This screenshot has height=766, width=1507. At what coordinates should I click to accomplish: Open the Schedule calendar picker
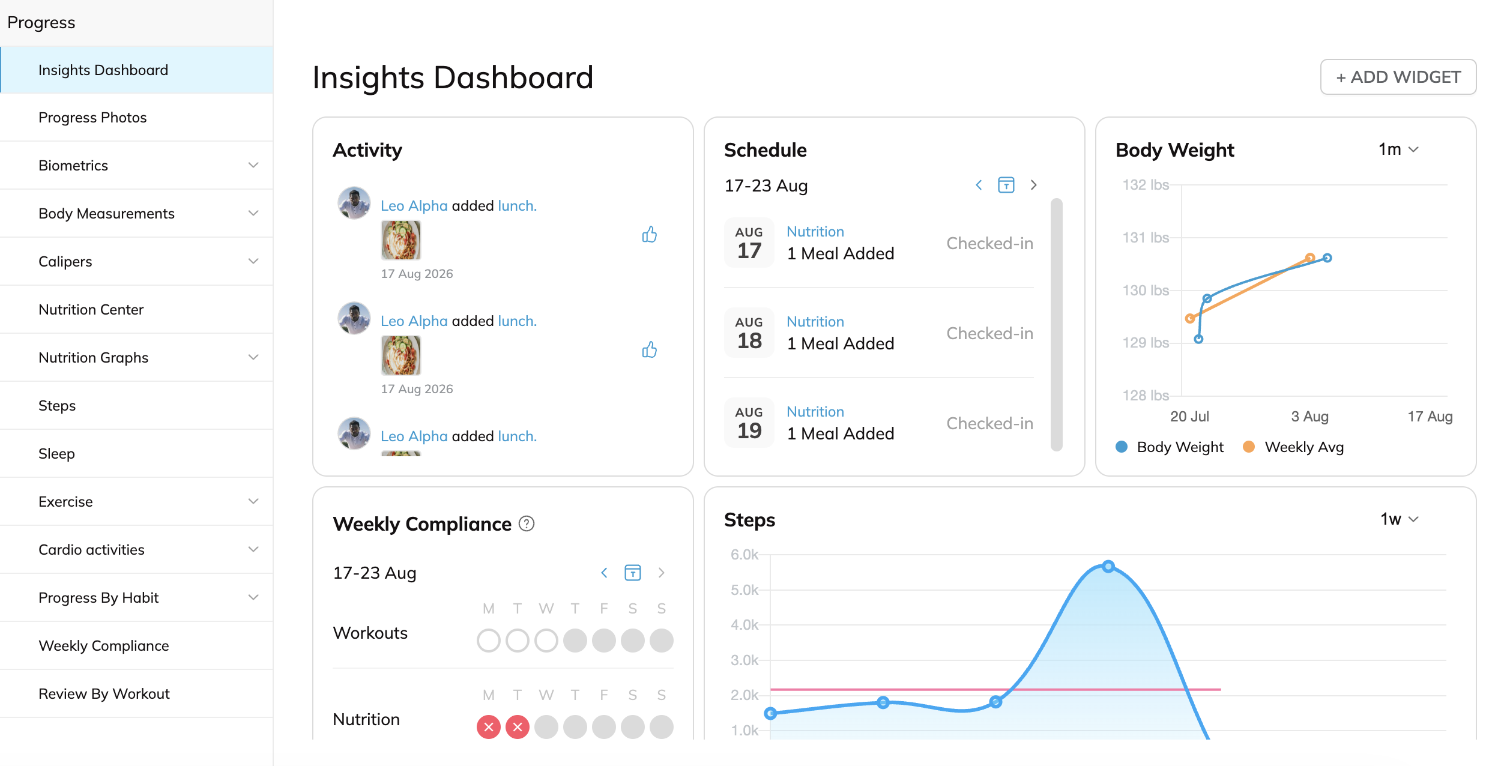(1006, 185)
